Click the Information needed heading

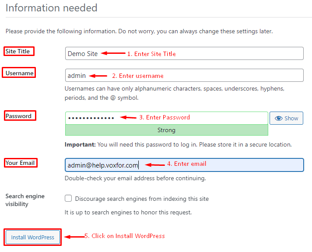51,8
